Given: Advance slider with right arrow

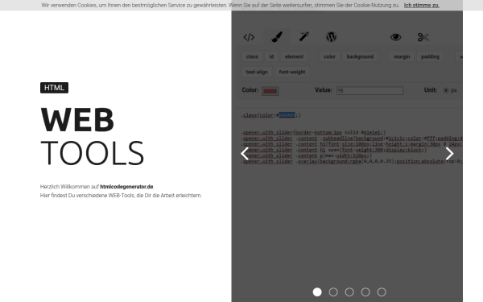Looking at the screenshot, I should click(x=449, y=154).
